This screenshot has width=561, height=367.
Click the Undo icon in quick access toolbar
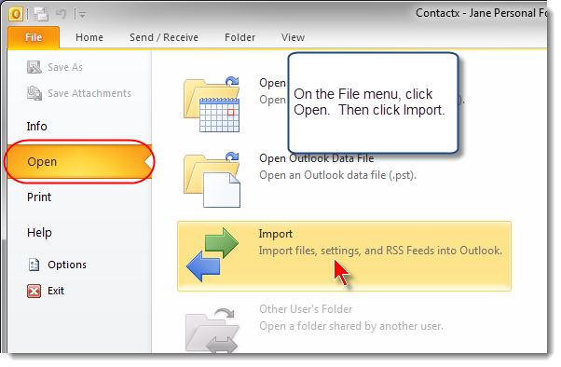coord(62,14)
